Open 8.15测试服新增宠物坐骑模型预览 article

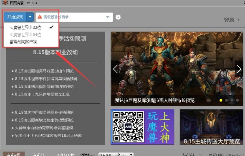(x=44, y=120)
